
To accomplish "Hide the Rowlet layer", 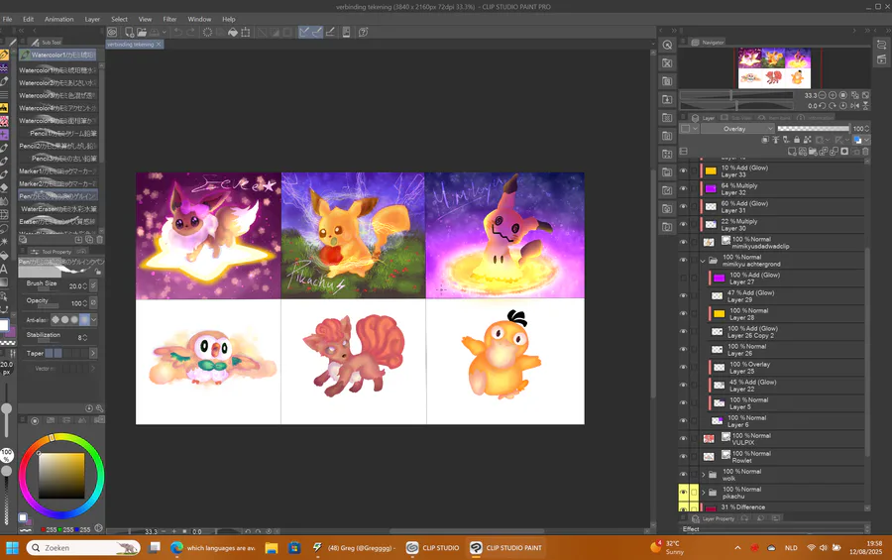I will [683, 456].
